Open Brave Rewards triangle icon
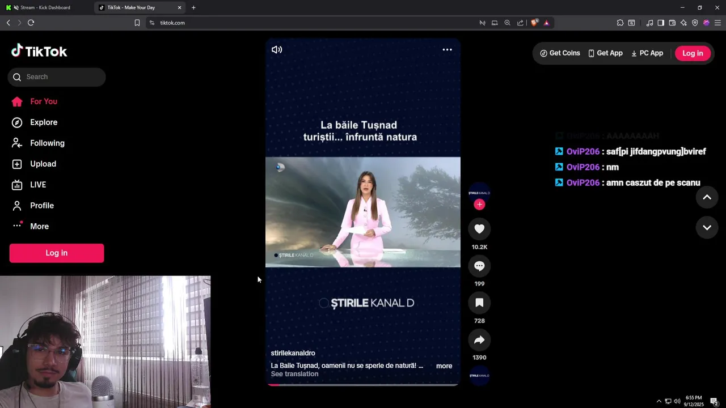Screen dimensions: 726x408 coord(546,23)
